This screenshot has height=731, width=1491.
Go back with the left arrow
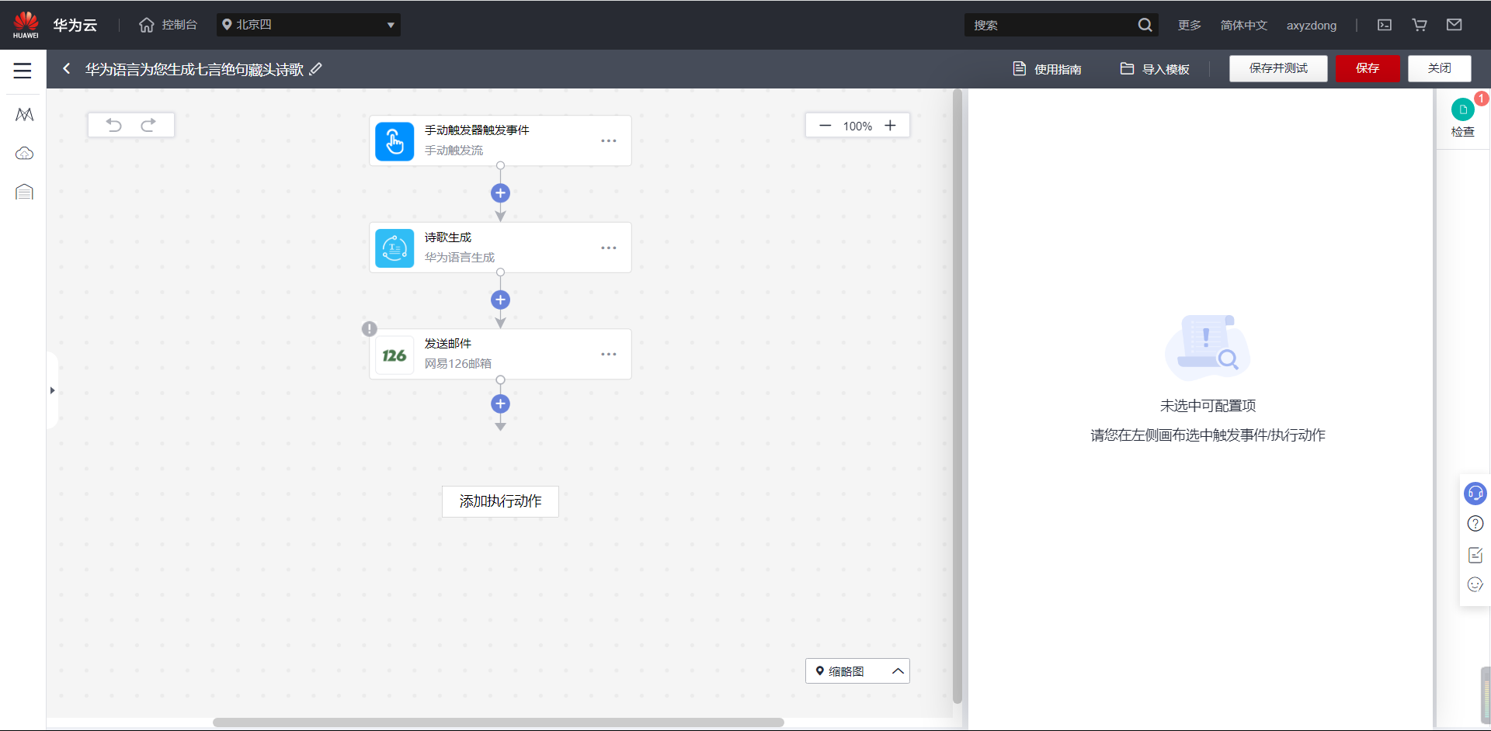(67, 68)
